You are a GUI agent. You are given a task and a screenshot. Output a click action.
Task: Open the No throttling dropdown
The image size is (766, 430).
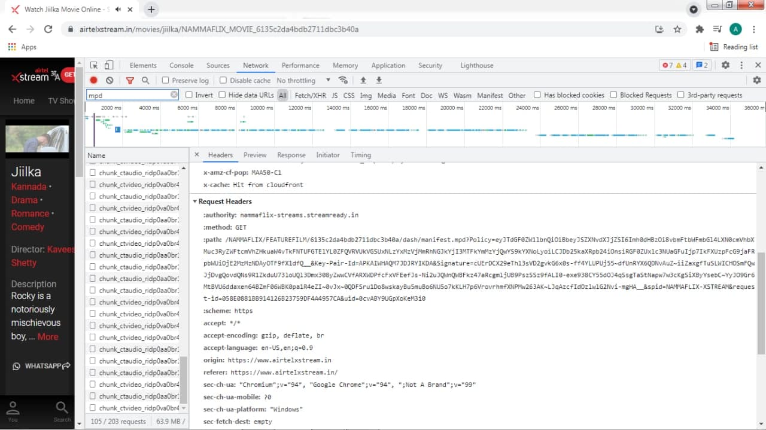tap(303, 80)
